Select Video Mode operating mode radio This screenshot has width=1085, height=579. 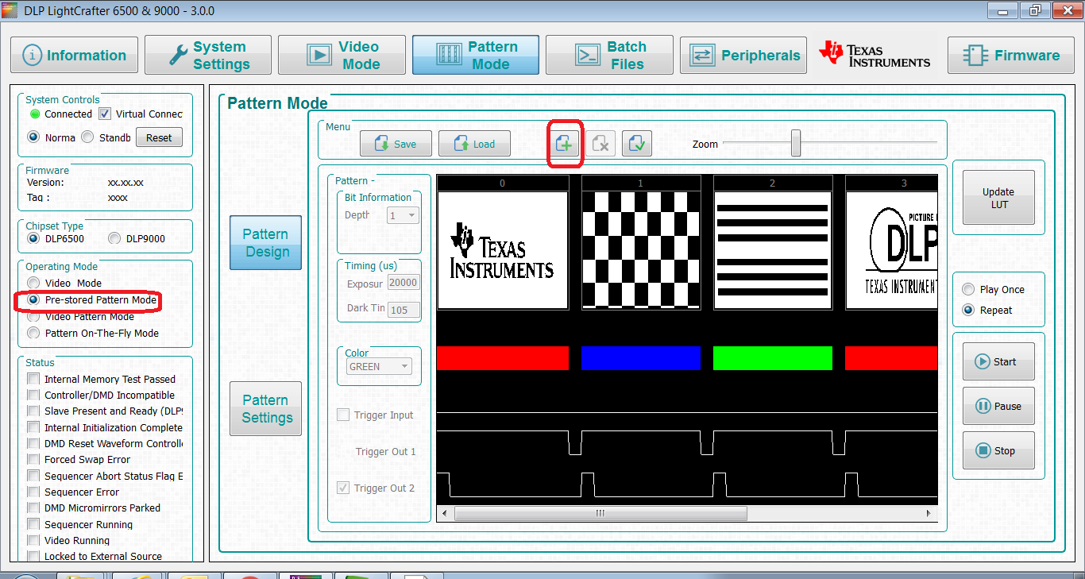click(x=33, y=283)
